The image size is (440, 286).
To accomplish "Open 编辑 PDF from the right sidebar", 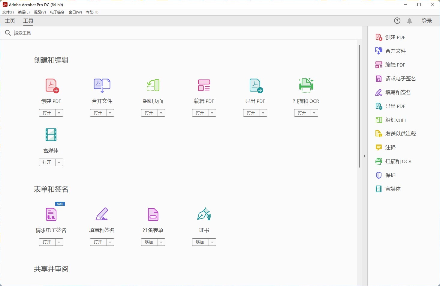I will pyautogui.click(x=390, y=65).
